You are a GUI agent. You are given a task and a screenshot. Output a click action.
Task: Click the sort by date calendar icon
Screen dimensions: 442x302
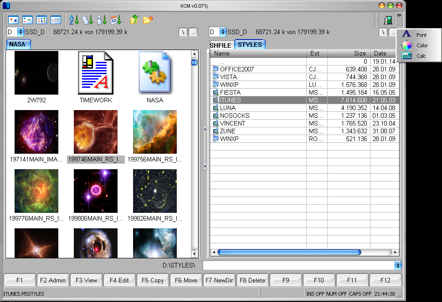pyautogui.click(x=116, y=20)
